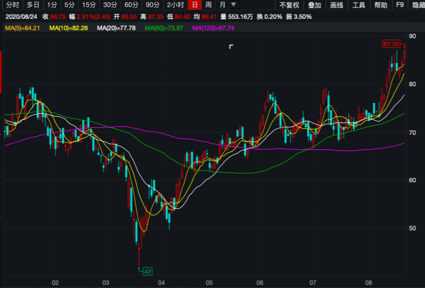
Task: Switch to the 30分 chart period
Action: point(110,5)
